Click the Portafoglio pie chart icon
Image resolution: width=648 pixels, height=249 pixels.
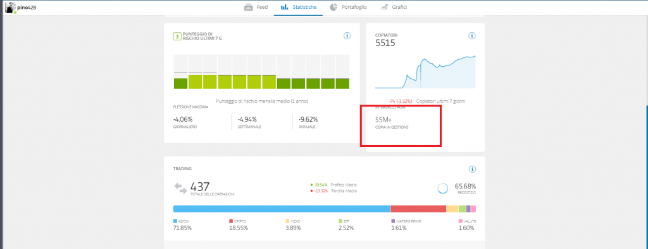333,7
